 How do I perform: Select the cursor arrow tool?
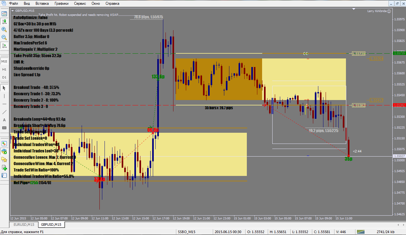(x=4, y=88)
